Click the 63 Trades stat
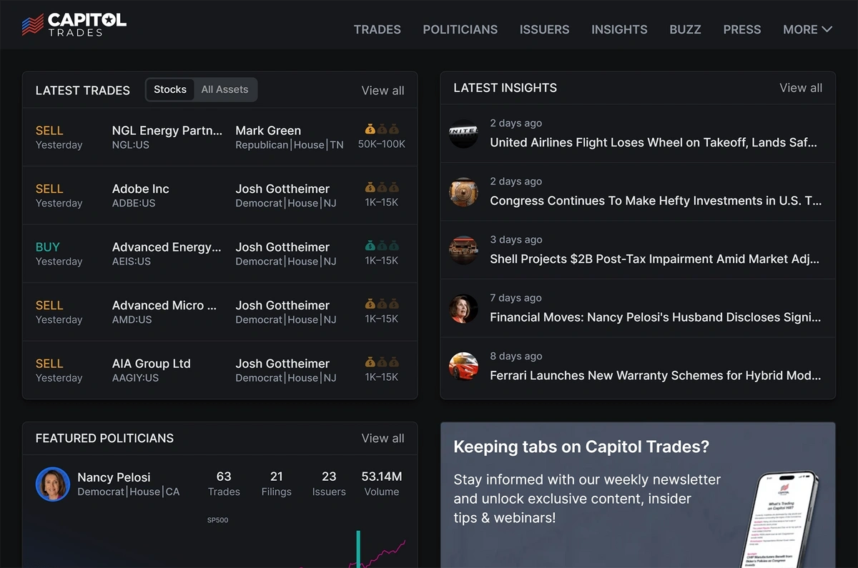 click(x=224, y=484)
